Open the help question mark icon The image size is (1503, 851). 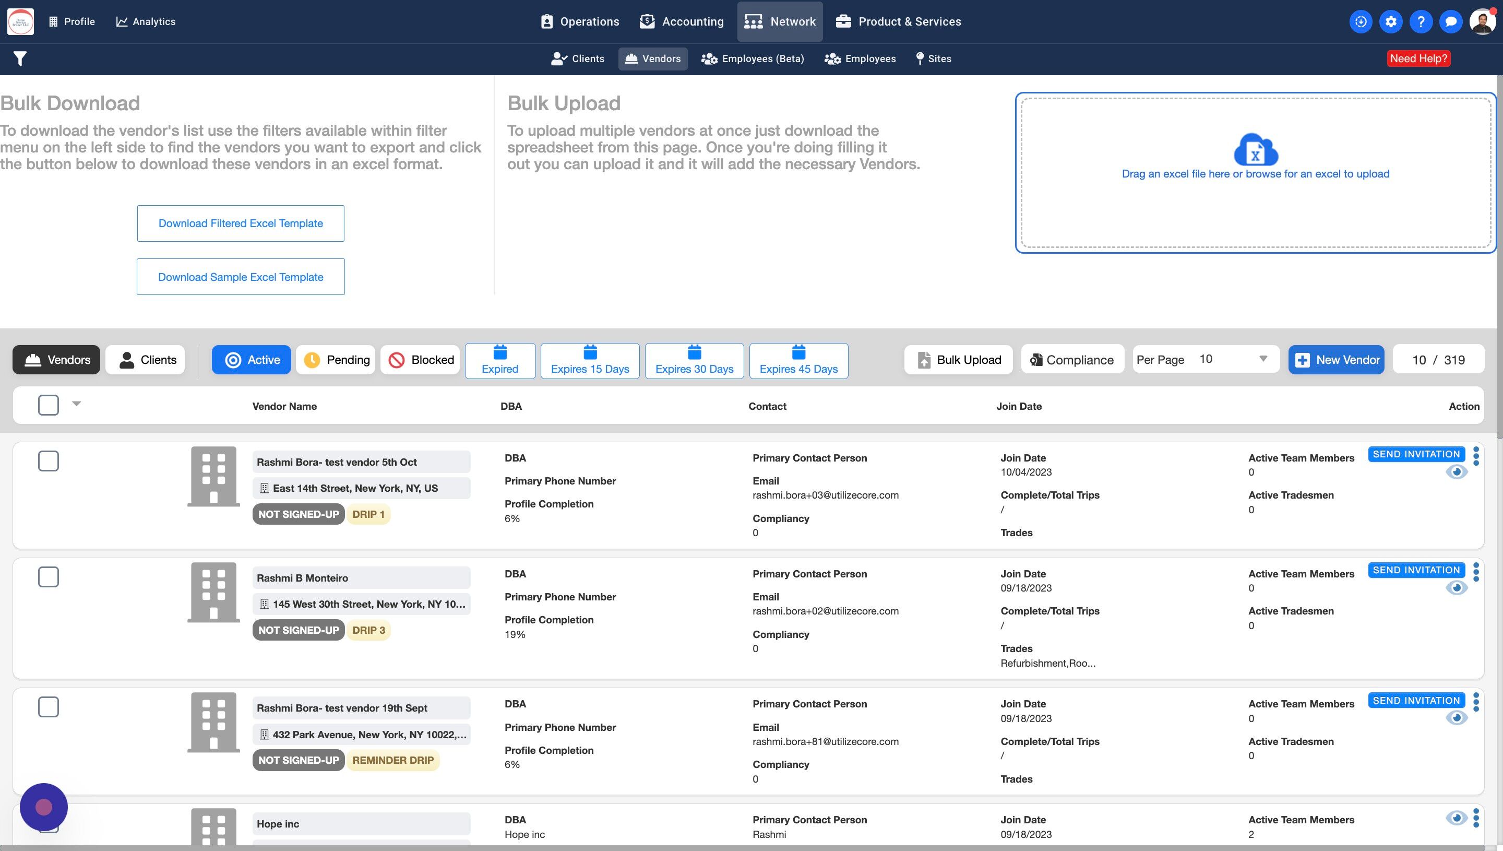(x=1421, y=21)
